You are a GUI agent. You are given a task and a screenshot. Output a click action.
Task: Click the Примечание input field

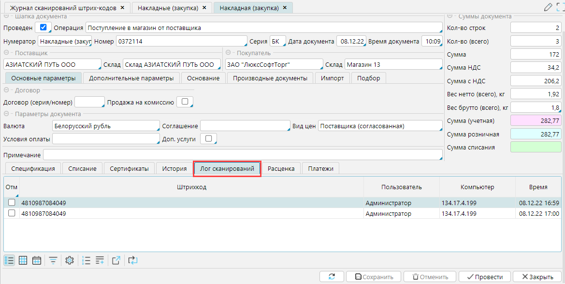tap(243, 154)
